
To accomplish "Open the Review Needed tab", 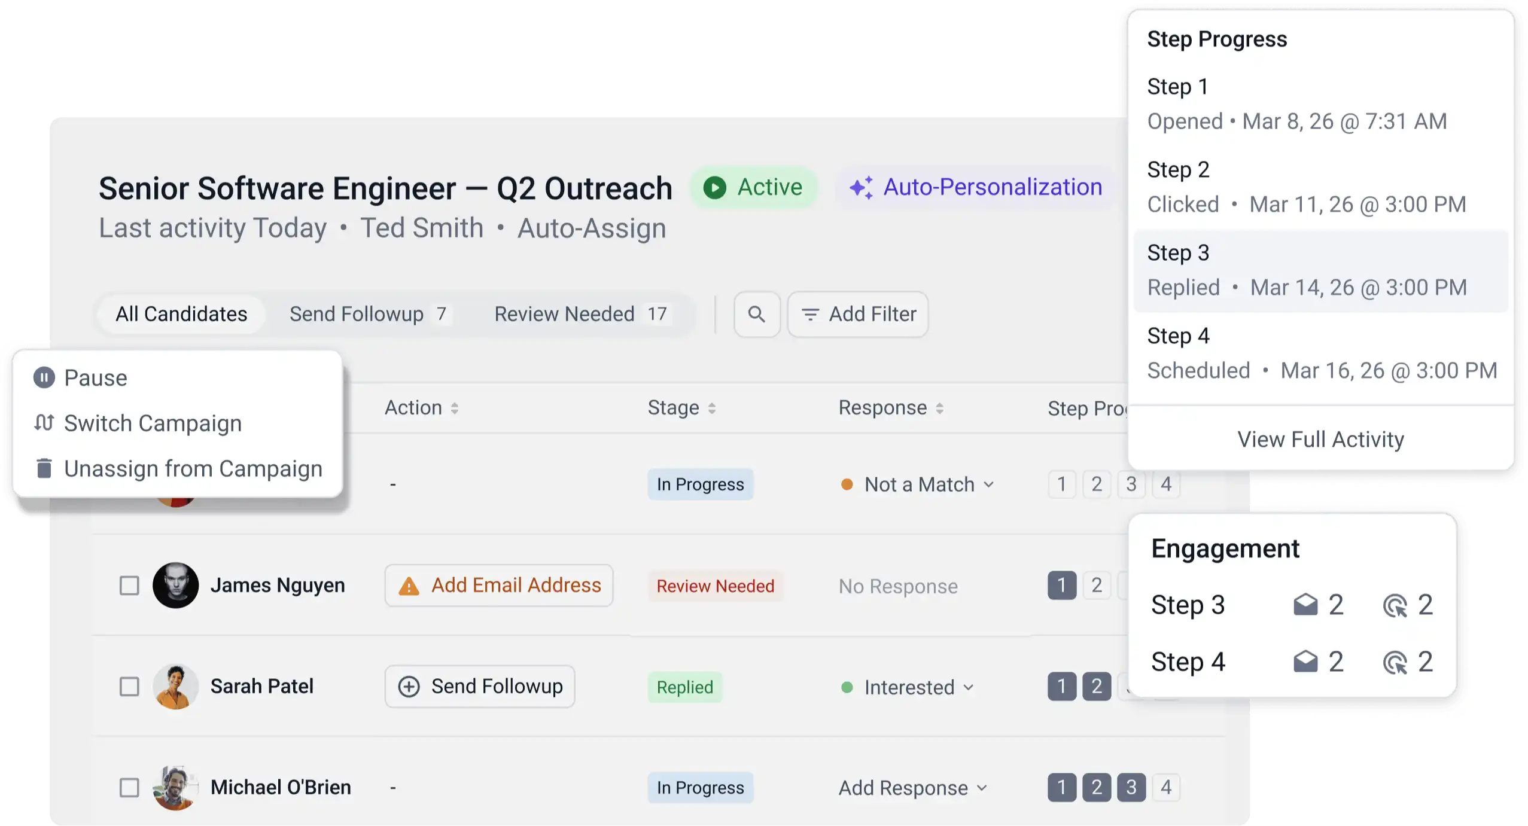I will [582, 314].
